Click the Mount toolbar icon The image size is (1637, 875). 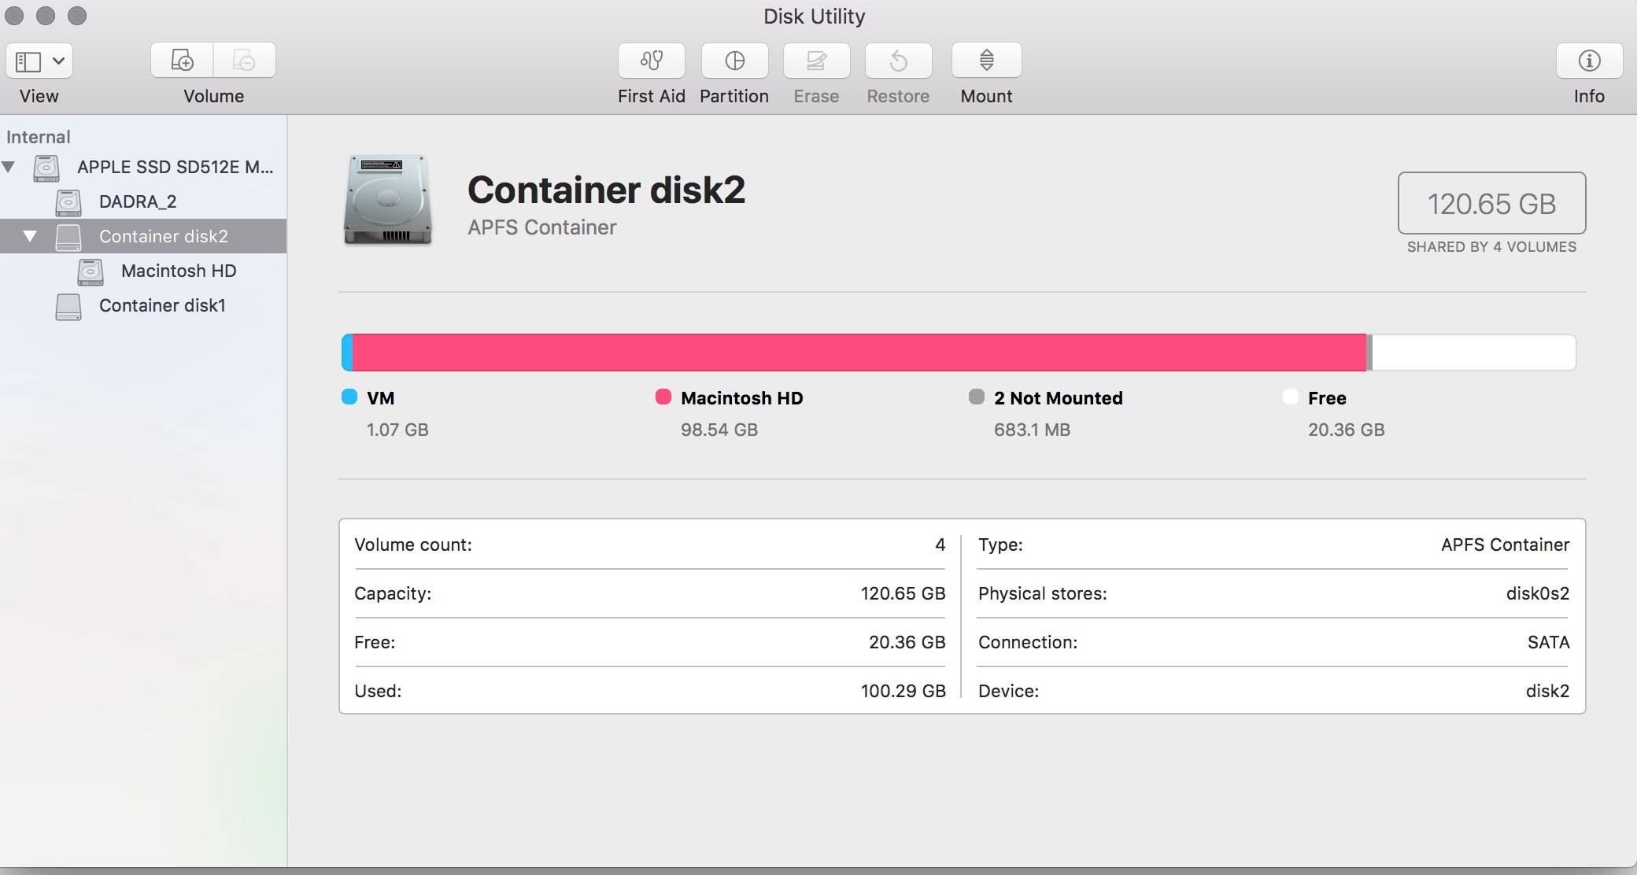(x=986, y=61)
